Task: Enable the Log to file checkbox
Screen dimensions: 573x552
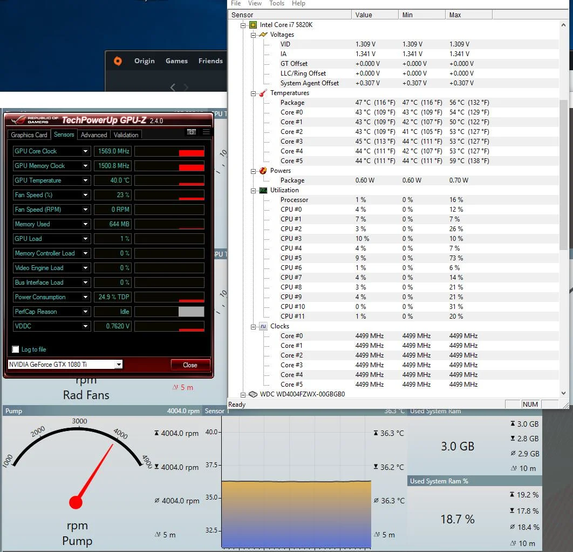Action: [15, 349]
